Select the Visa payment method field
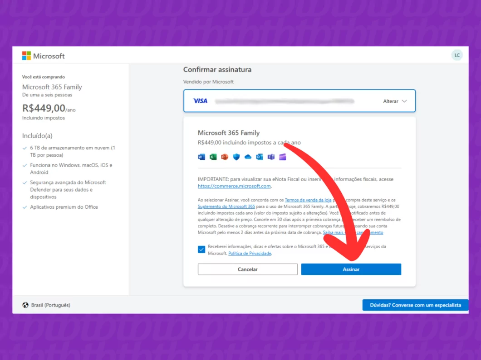The height and width of the screenshot is (360, 481). pos(299,101)
